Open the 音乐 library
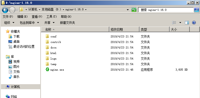 tap(14, 77)
